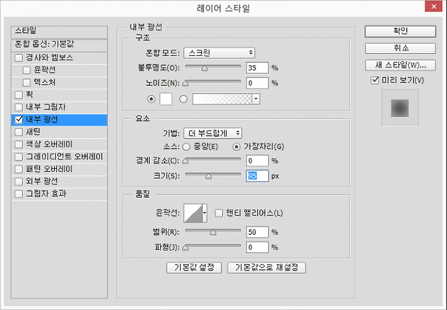Select the solid color radio button
The width and height of the screenshot is (447, 310).
coord(151,99)
